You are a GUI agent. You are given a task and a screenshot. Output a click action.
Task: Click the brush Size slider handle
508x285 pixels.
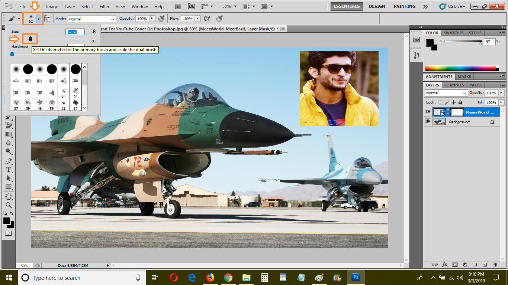(30, 39)
